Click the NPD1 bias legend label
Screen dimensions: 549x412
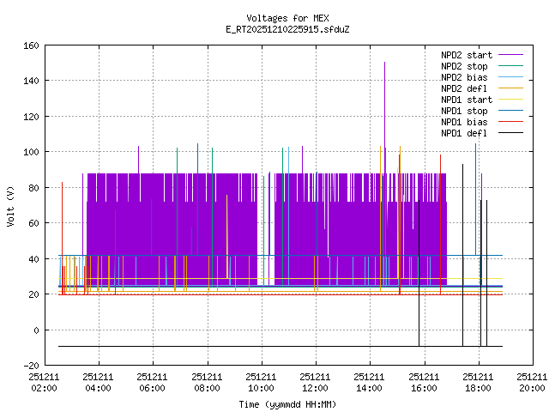[464, 121]
